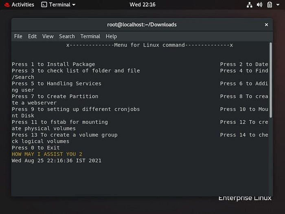This screenshot has width=285, height=214.
Task: Open the Search menu
Action: point(67,36)
